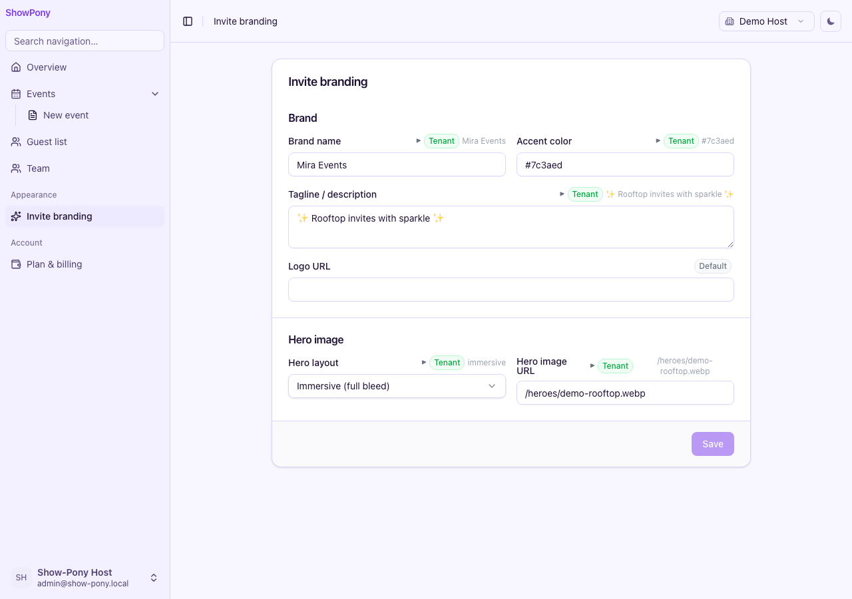
Task: Click the Plan & billing wallet icon
Action: [x=16, y=264]
